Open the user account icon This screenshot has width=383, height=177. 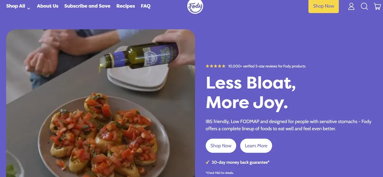[351, 6]
